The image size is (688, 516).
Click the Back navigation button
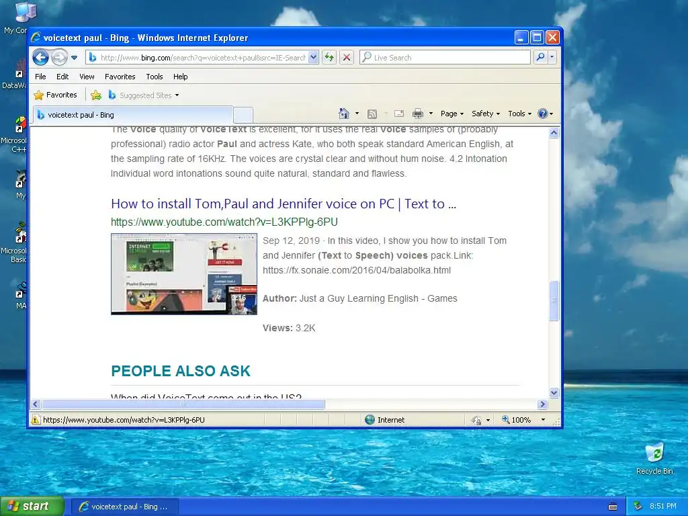(40, 58)
